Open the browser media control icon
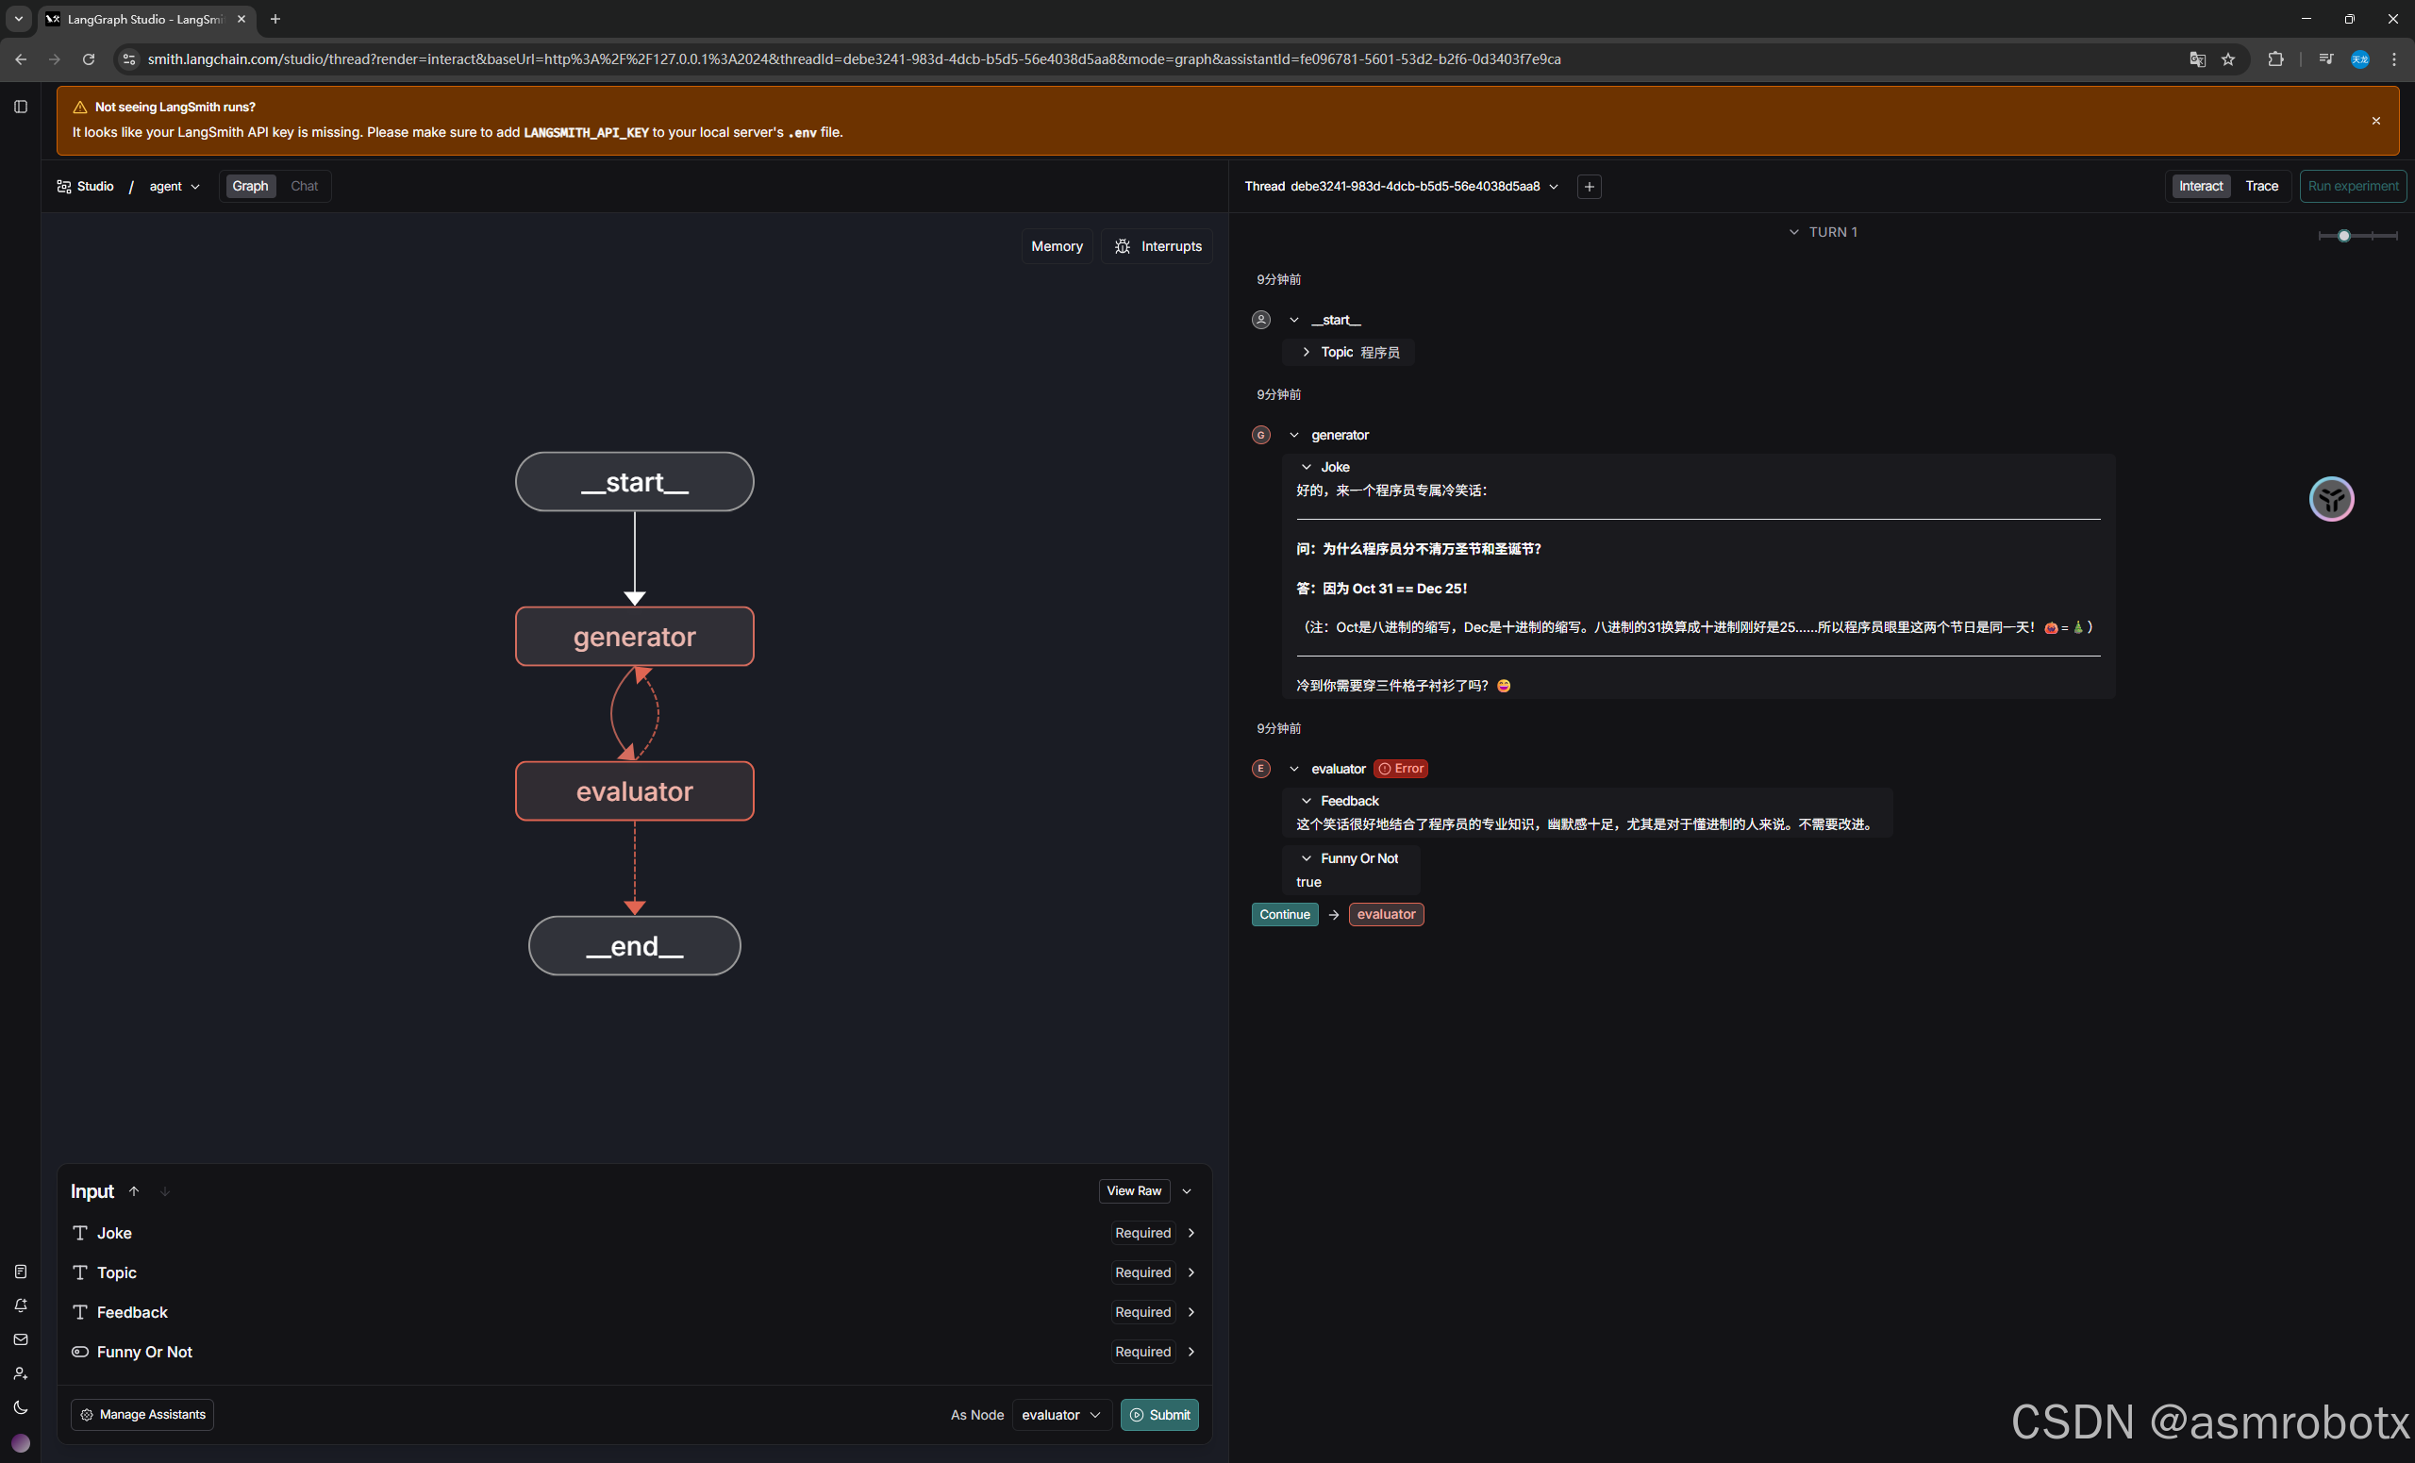2415x1463 pixels. coord(2324,58)
